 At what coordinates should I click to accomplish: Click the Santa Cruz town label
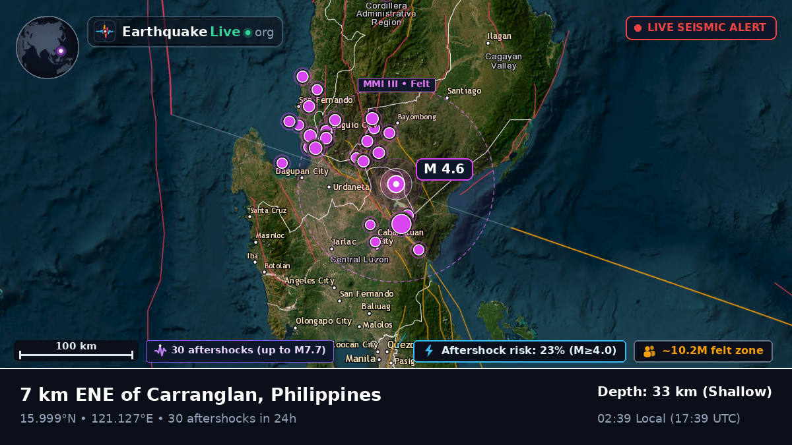click(269, 211)
